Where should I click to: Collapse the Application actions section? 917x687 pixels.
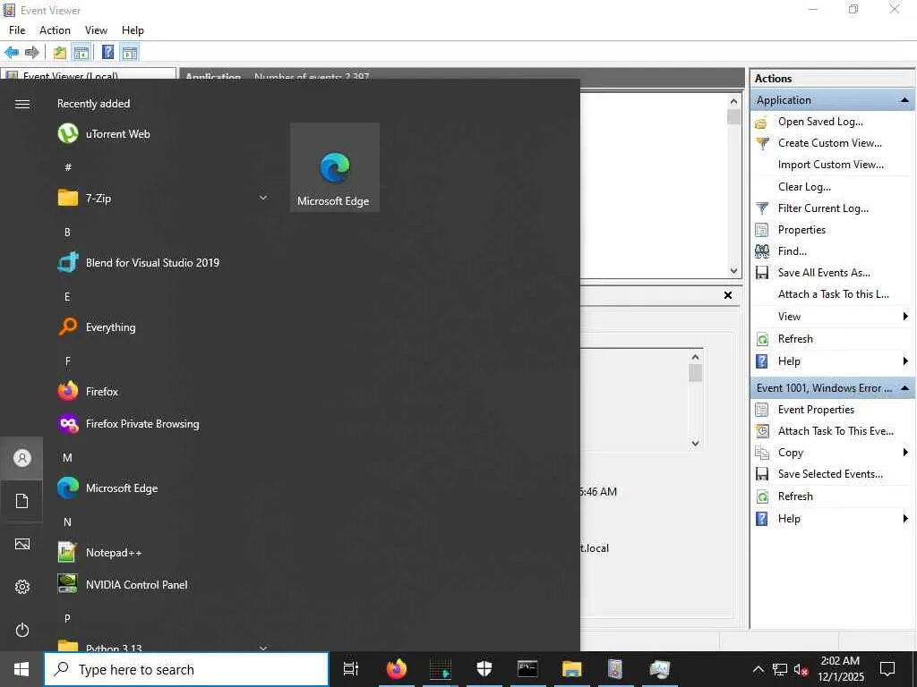(x=904, y=100)
